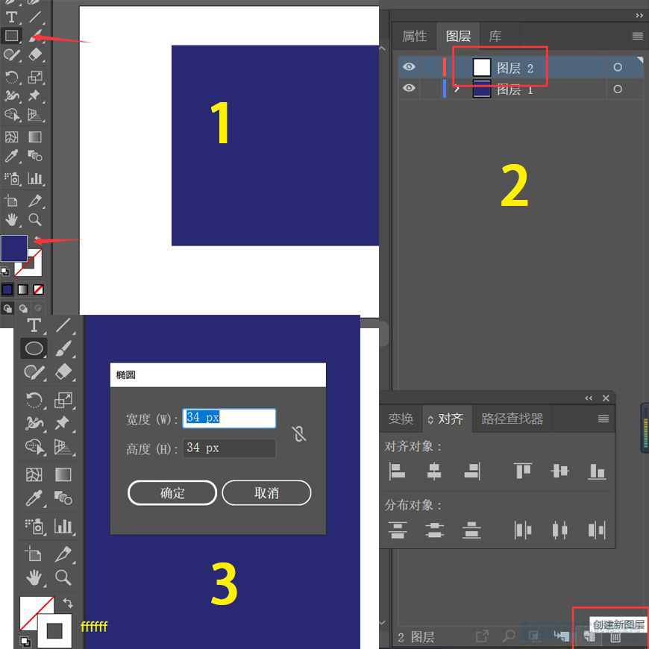Click horizontal align center icon
Viewport: 649px width, 649px height.
(434, 471)
